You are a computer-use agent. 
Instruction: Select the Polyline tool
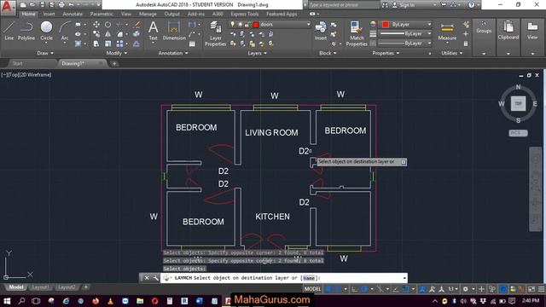click(26, 31)
